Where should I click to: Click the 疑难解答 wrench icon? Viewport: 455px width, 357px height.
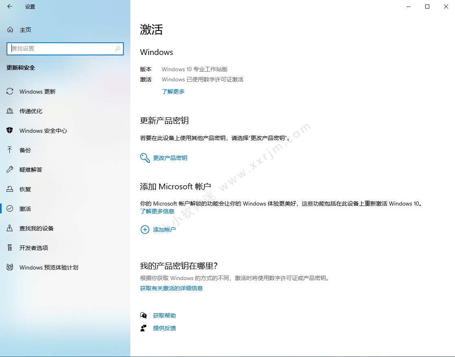click(10, 170)
